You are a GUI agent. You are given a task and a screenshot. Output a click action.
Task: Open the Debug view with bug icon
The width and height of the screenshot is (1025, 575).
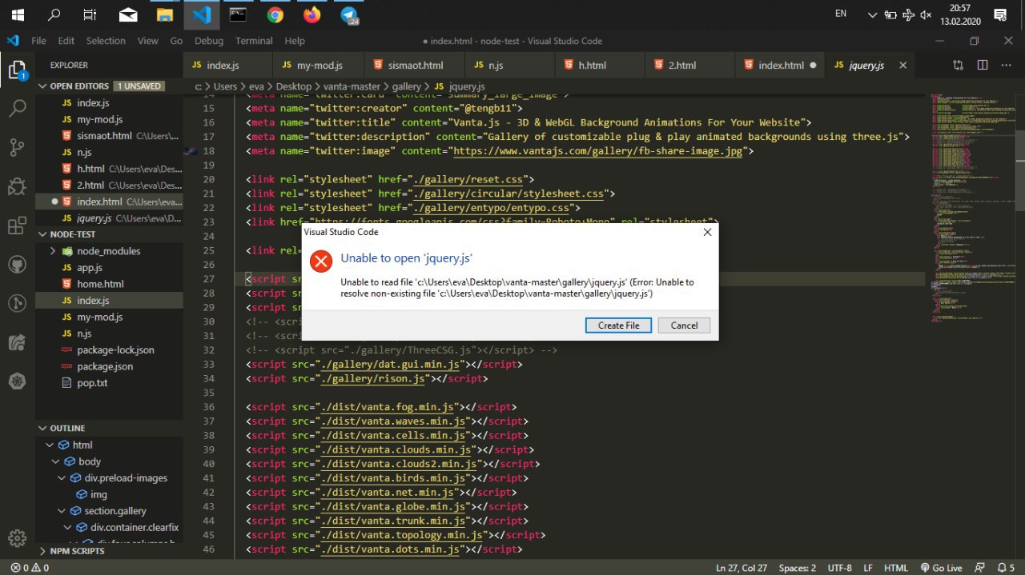coord(17,186)
